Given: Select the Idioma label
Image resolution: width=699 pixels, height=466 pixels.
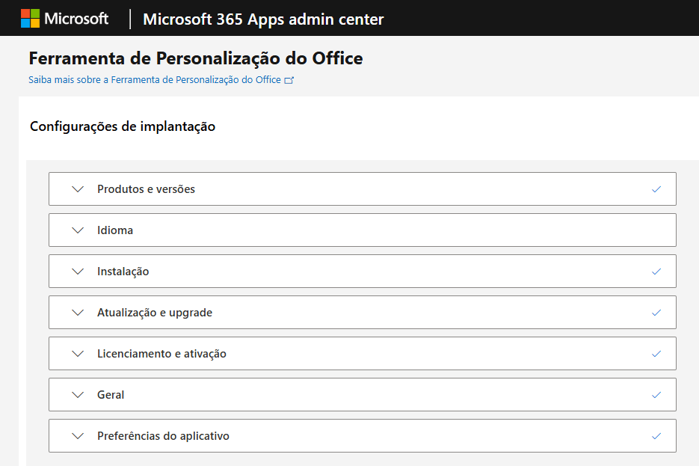Looking at the screenshot, I should 115,230.
